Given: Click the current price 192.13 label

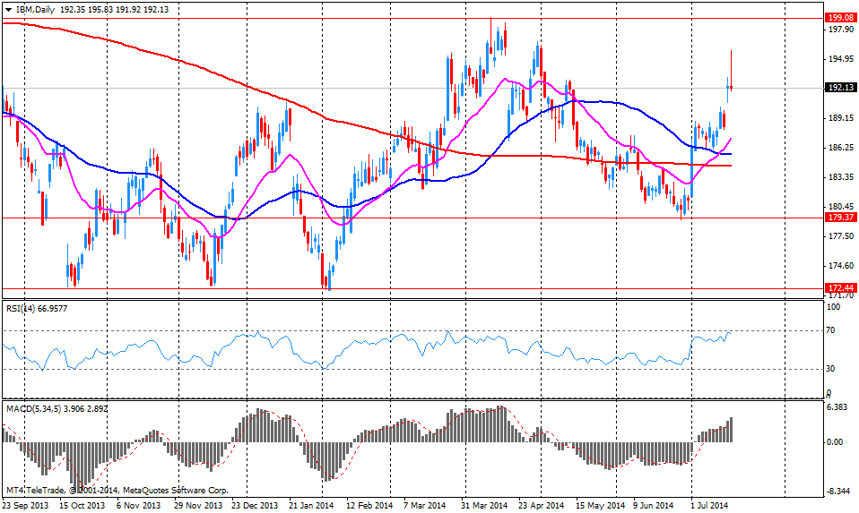Looking at the screenshot, I should 840,88.
